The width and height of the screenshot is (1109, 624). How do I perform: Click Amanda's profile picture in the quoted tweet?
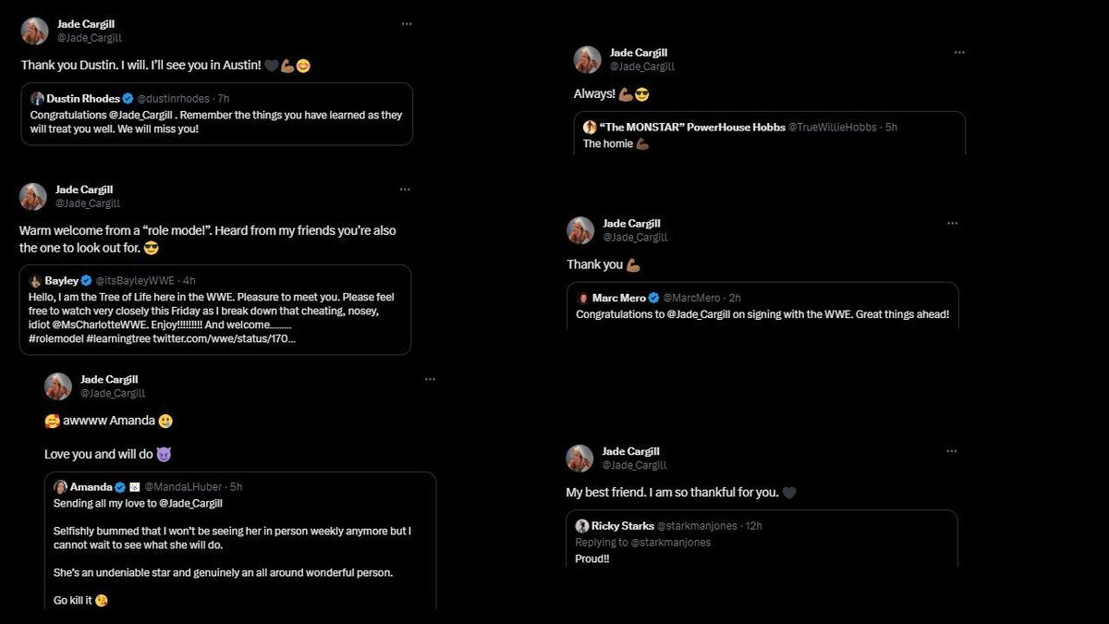(x=60, y=485)
